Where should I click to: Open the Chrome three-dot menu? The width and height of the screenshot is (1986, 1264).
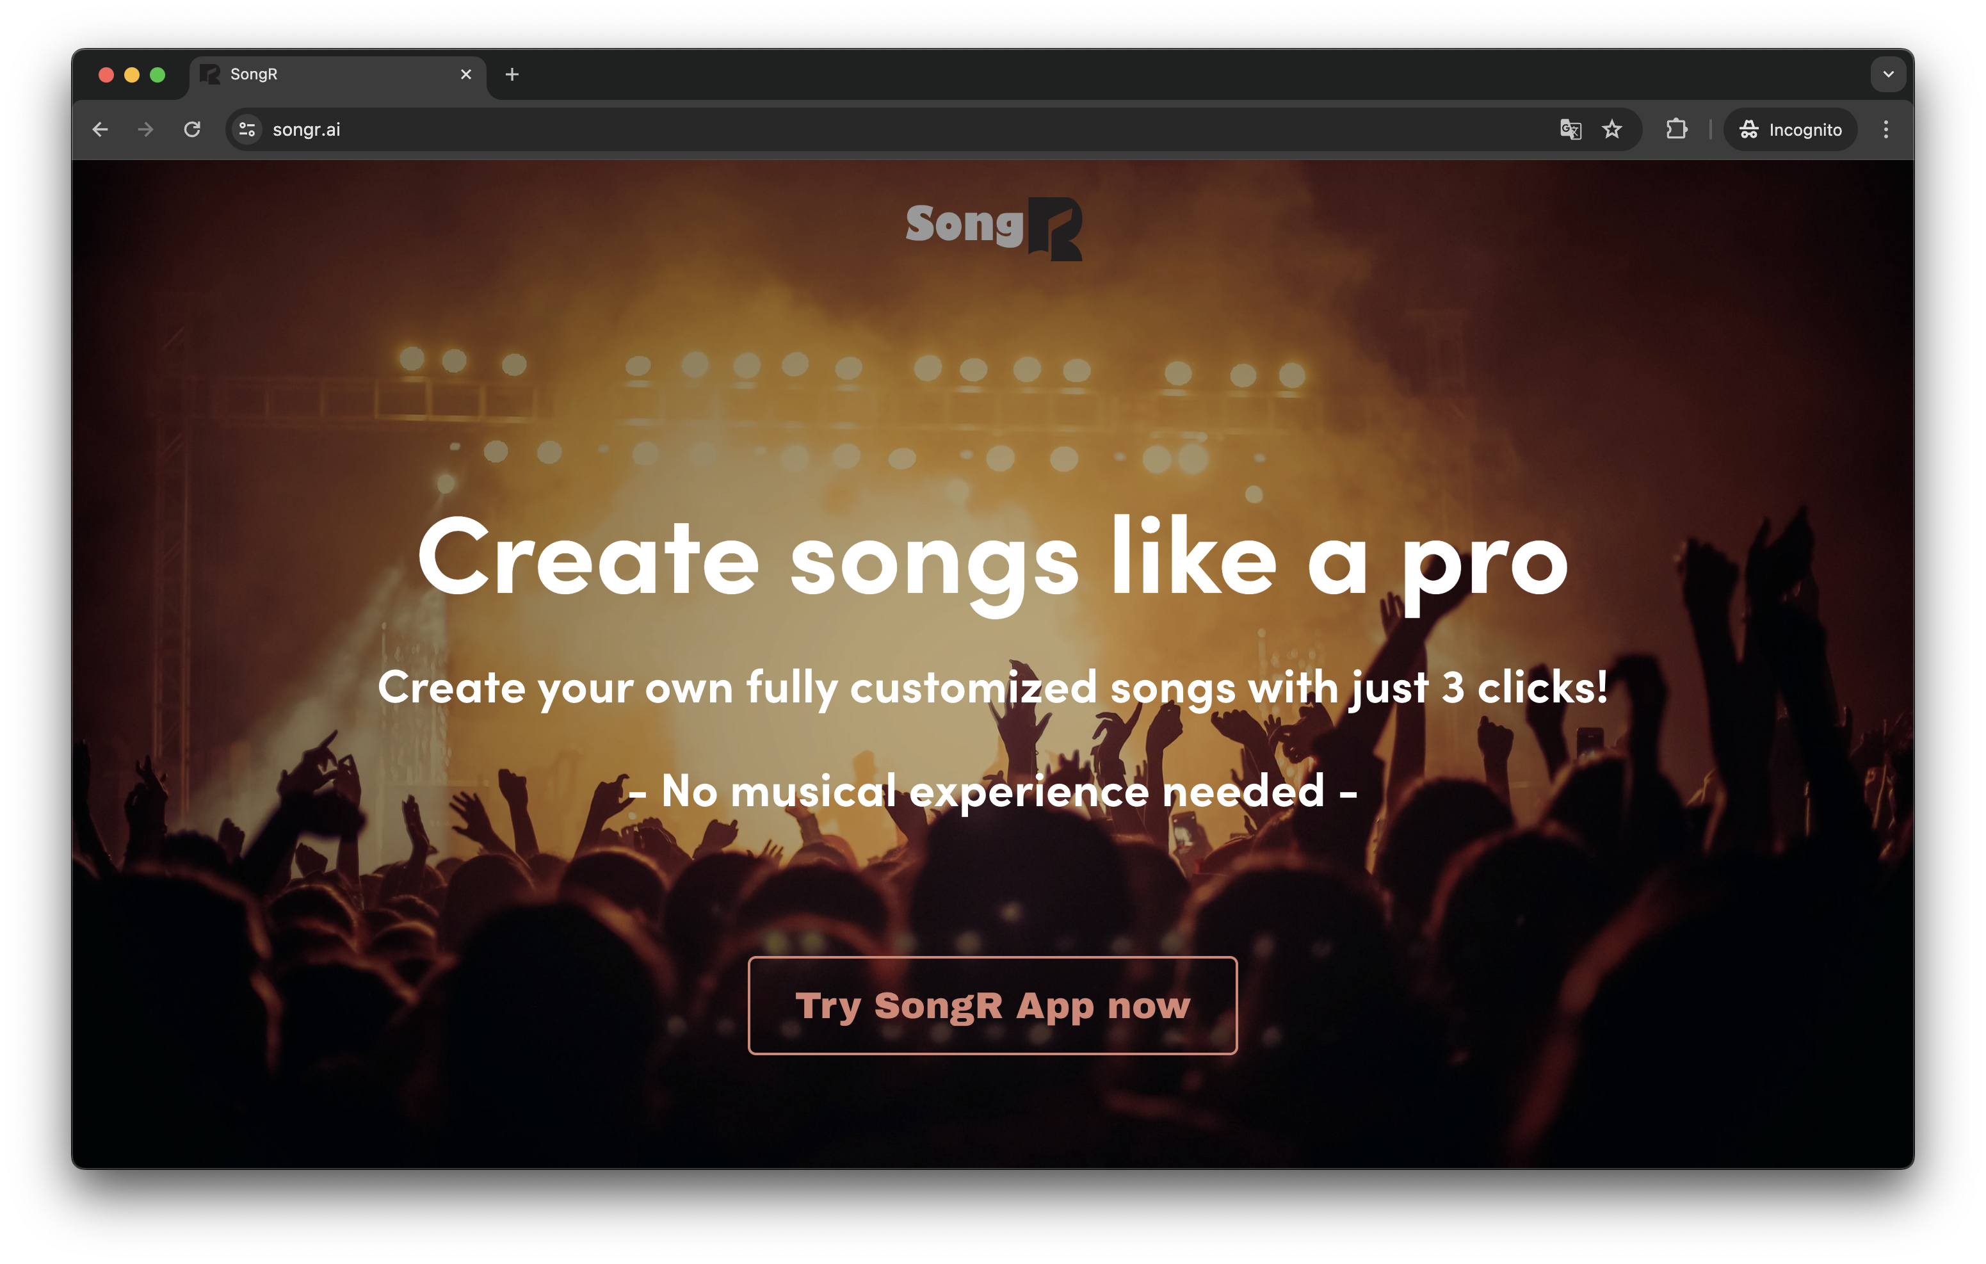click(x=1885, y=129)
